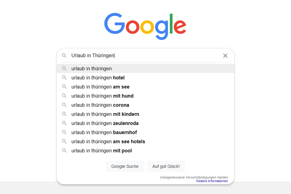Click into the search text field
Image resolution: width=291 pixels, height=194 pixels.
click(x=146, y=56)
